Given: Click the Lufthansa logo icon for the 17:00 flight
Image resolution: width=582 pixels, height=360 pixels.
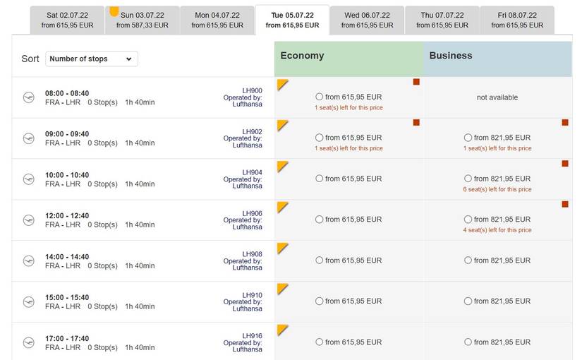Looking at the screenshot, I should [28, 343].
